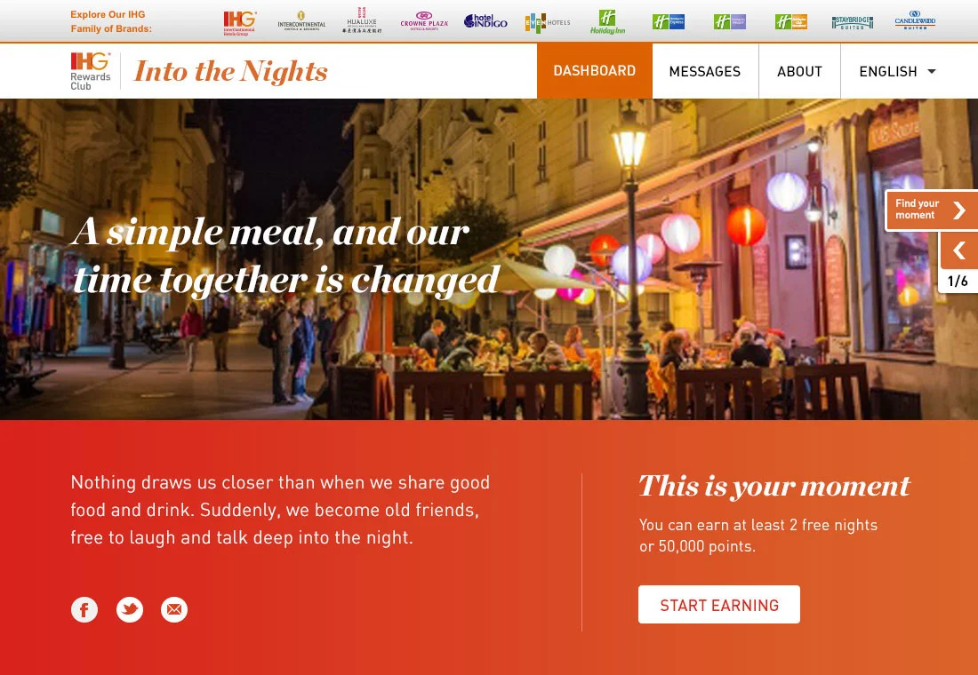
Task: Click the Into the Nights title
Action: pyautogui.click(x=230, y=71)
